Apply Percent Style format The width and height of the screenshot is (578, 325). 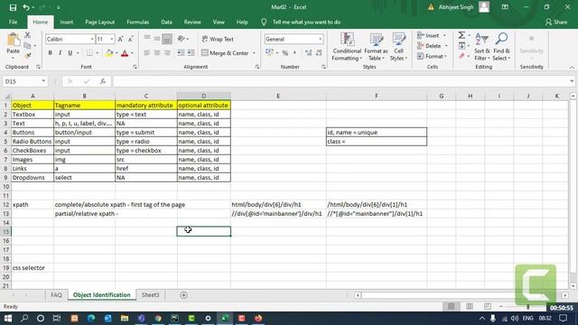(285, 53)
